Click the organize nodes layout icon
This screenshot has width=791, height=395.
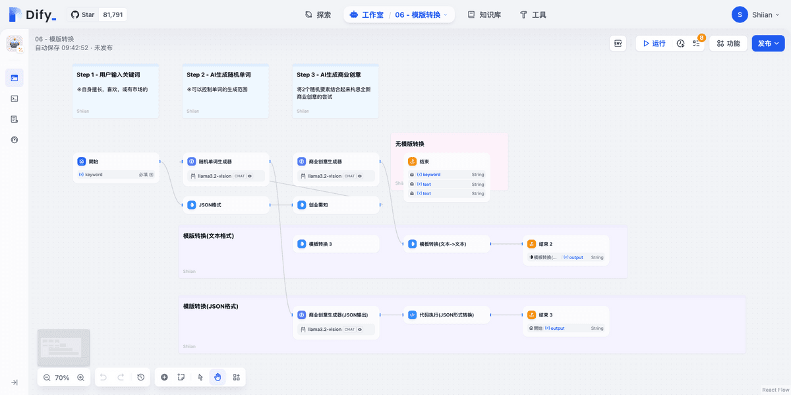click(x=236, y=377)
